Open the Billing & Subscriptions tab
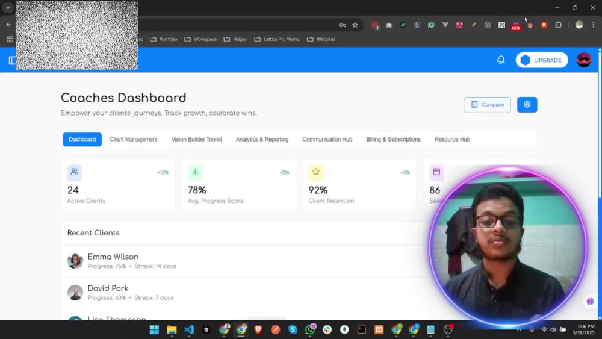Image resolution: width=602 pixels, height=339 pixels. pyautogui.click(x=393, y=139)
